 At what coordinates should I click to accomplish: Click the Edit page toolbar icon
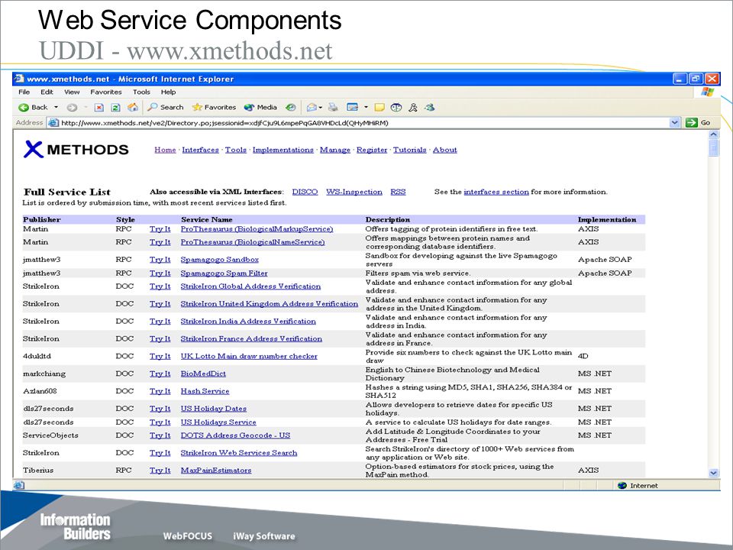(352, 108)
